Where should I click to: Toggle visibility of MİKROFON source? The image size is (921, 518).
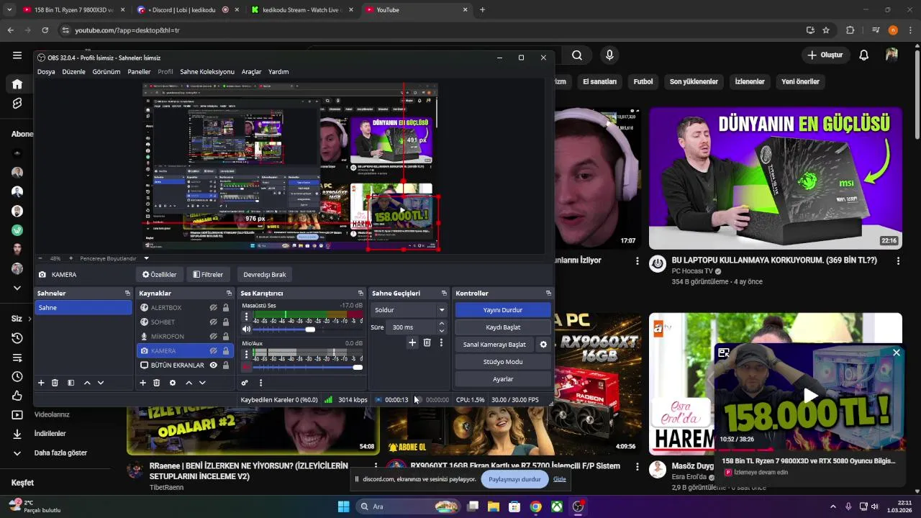tap(213, 337)
